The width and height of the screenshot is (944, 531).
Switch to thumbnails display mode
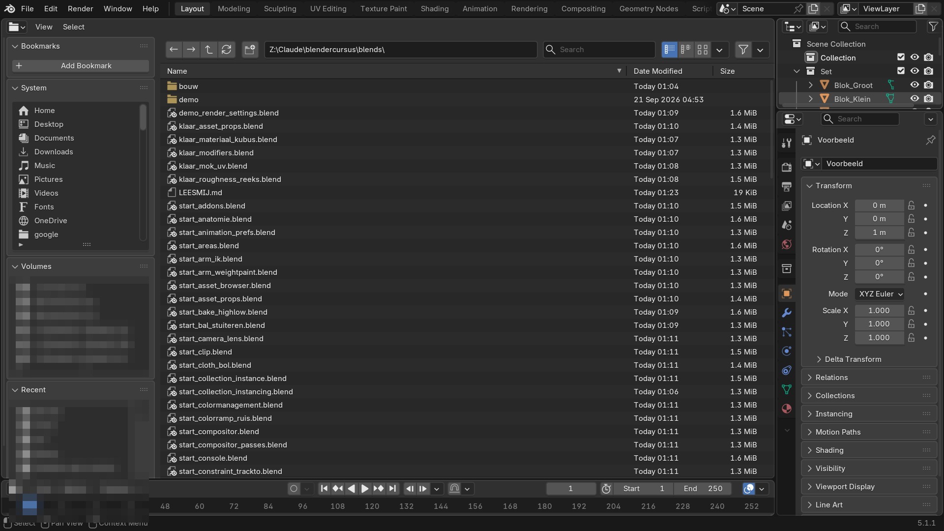click(703, 50)
